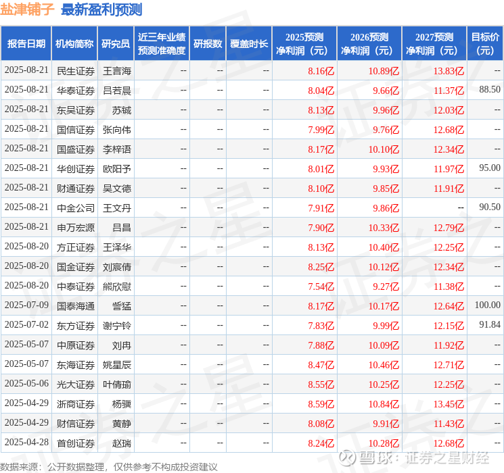The height and width of the screenshot is (473, 504).
Task: Click analyst name 李梓语
Action: pyautogui.click(x=117, y=149)
